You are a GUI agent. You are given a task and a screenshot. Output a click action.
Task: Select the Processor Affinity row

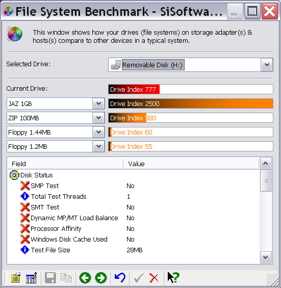134,228
